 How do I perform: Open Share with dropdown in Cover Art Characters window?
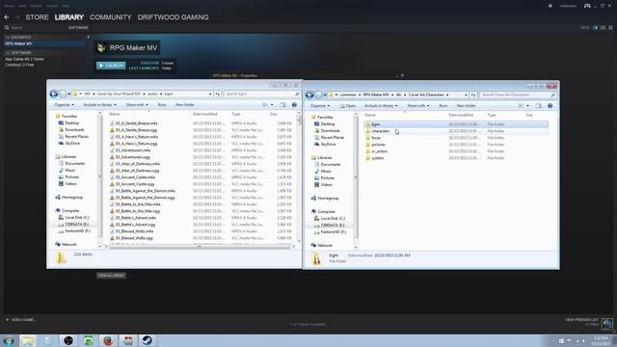point(418,105)
